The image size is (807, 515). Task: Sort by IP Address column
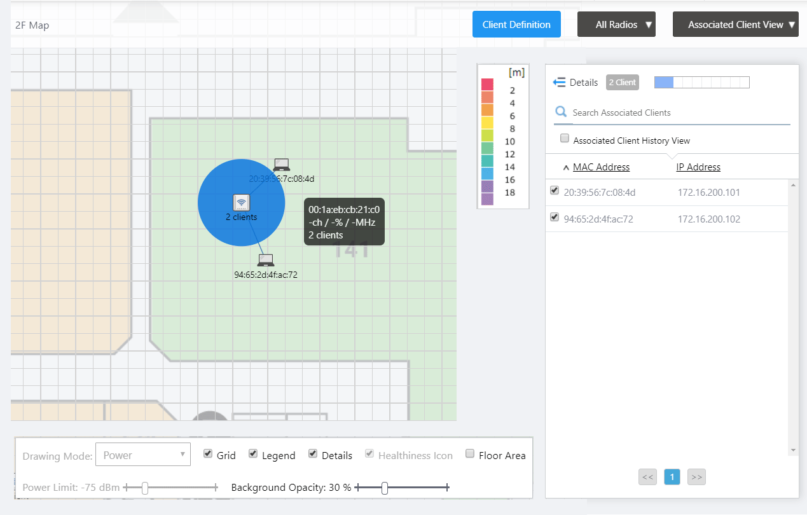[698, 167]
